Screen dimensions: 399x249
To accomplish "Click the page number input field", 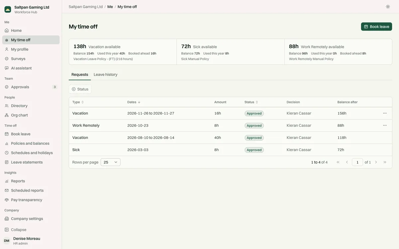I will point(357,162).
